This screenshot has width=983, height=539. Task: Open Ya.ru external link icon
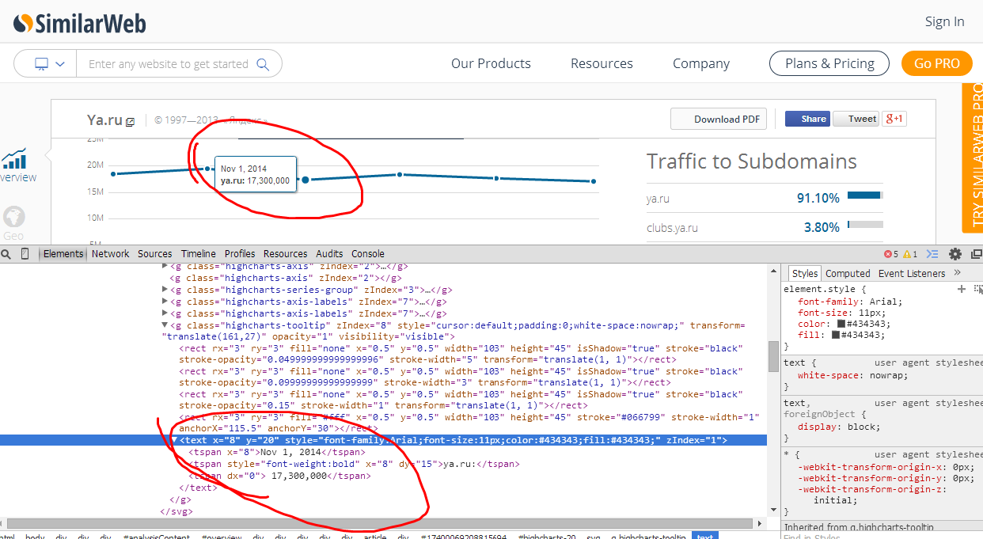tap(131, 121)
